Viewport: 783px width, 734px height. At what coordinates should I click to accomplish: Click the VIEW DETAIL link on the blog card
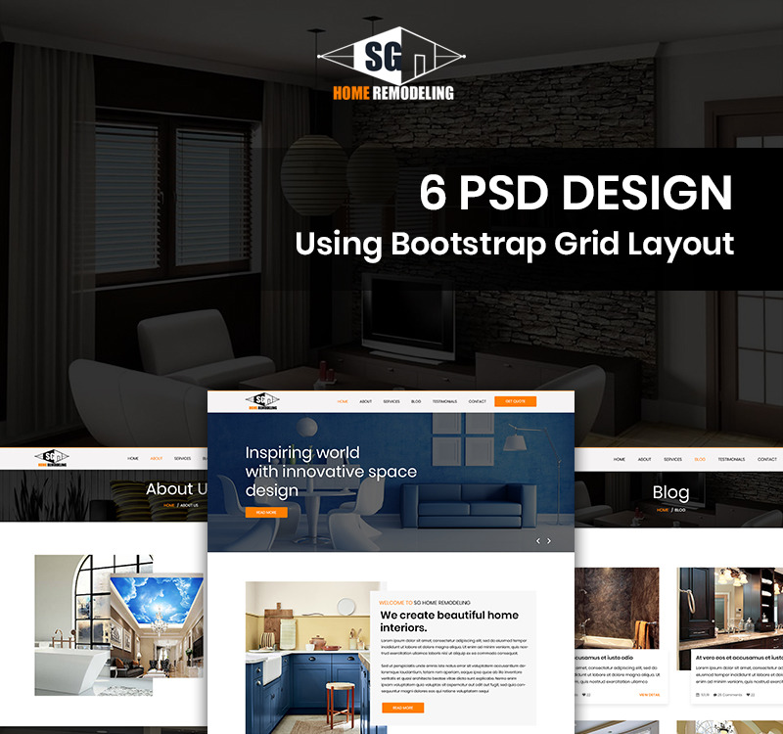[x=650, y=695]
